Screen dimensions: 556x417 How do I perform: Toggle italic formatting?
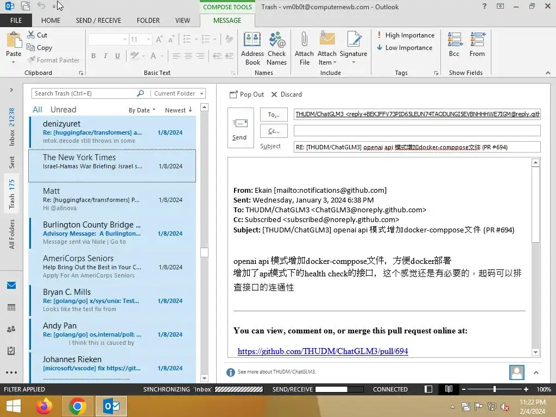pos(105,56)
